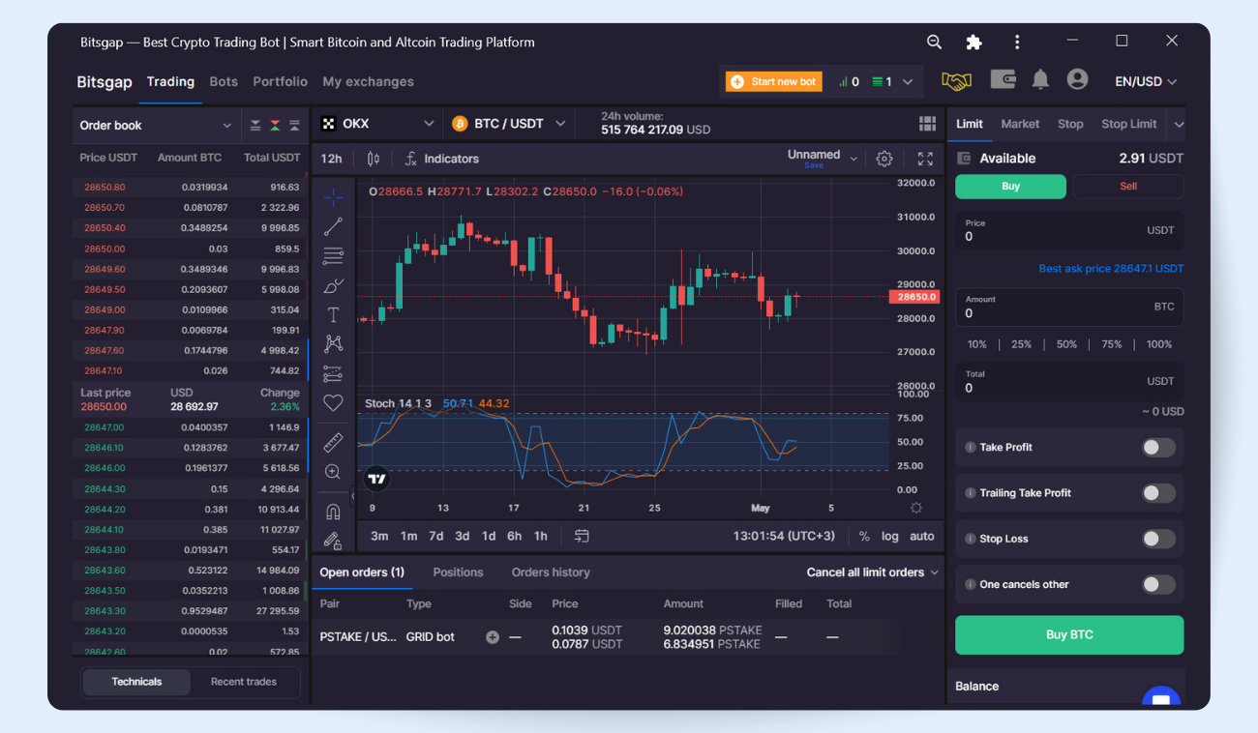The height and width of the screenshot is (733, 1258).
Task: Switch chart to fullscreen mode
Action: point(925,159)
